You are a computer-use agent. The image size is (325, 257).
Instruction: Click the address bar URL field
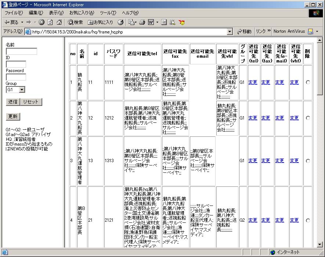pos(129,32)
